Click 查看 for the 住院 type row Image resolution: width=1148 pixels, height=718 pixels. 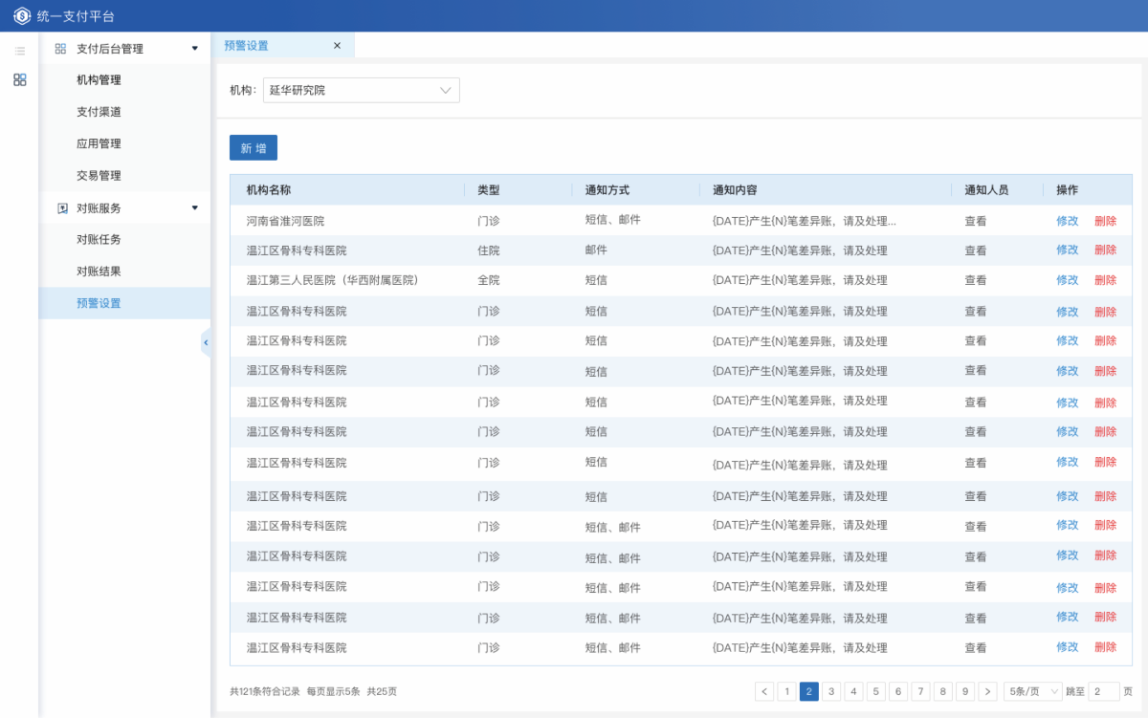coord(975,250)
